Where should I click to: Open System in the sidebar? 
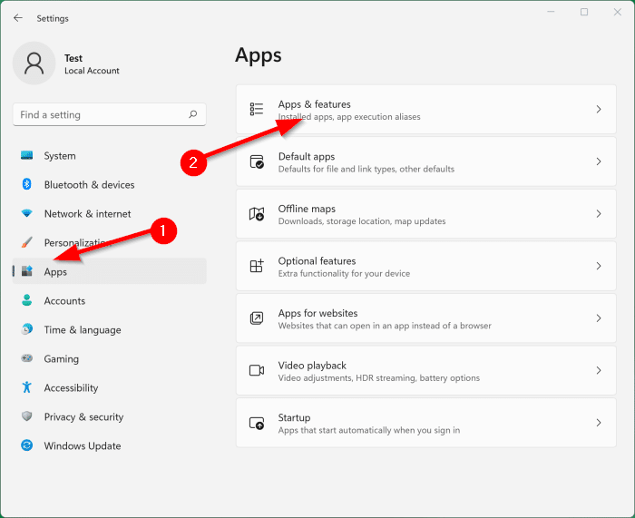click(110, 155)
